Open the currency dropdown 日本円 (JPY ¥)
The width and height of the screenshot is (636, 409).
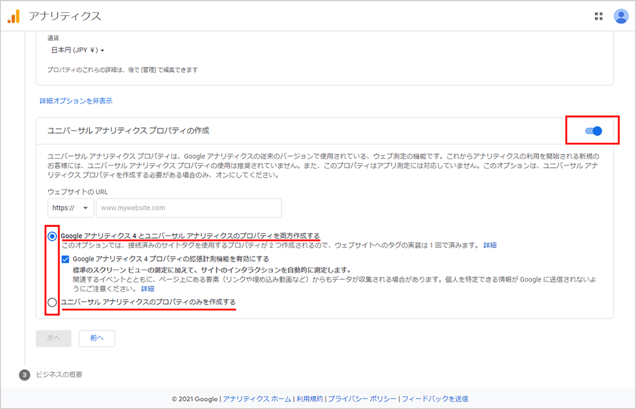tap(77, 50)
